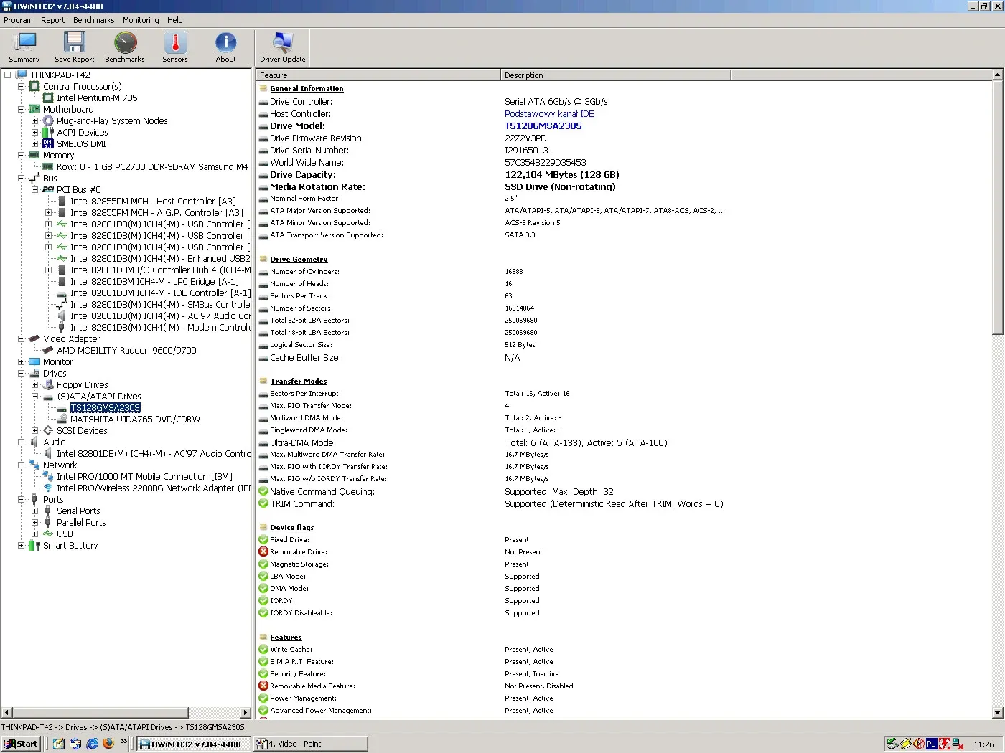
Task: Click the tree pane scroll right arrow
Action: pos(246,713)
